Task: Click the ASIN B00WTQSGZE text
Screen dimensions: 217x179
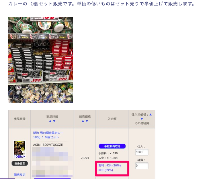Action: click(48, 145)
